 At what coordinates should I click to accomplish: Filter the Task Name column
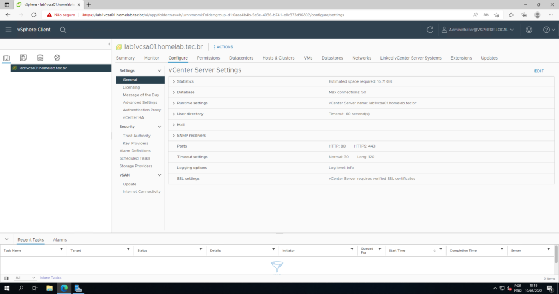pyautogui.click(x=61, y=249)
